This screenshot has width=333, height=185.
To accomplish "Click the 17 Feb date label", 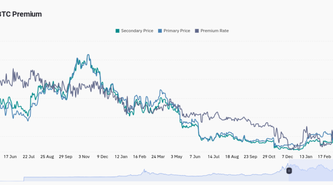I will [325, 157].
